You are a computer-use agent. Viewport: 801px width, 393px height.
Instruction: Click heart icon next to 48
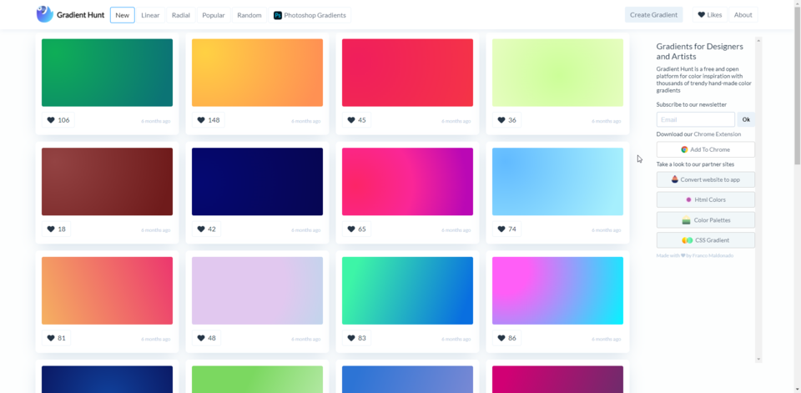coord(201,338)
